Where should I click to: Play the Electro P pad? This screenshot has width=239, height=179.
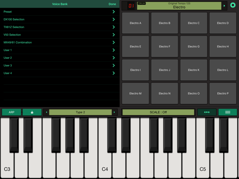pos(223,93)
